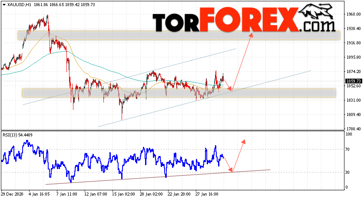Click the 1874.20 price axis label
The width and height of the screenshot is (364, 199).
tap(353, 72)
